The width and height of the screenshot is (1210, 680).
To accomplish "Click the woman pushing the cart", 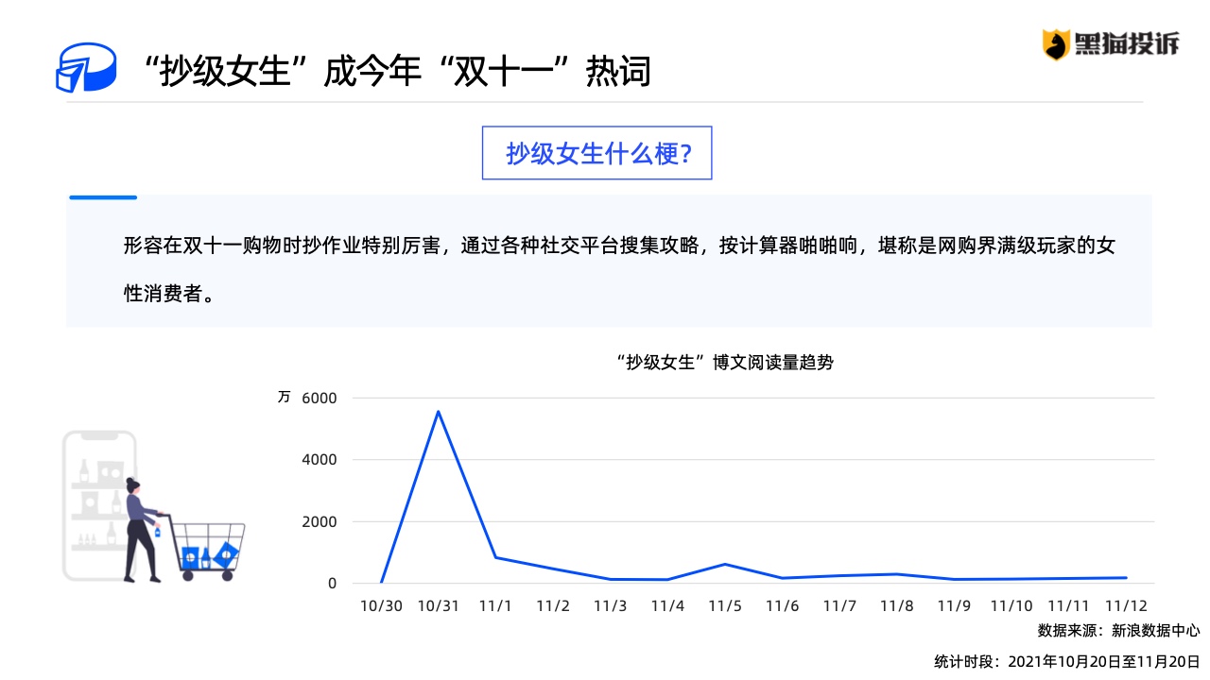I will coord(142,529).
